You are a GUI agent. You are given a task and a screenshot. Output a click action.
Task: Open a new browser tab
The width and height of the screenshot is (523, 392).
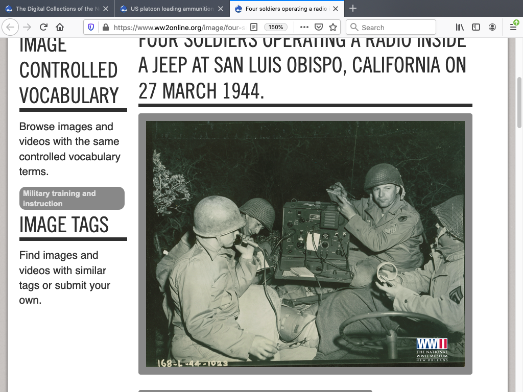click(353, 9)
